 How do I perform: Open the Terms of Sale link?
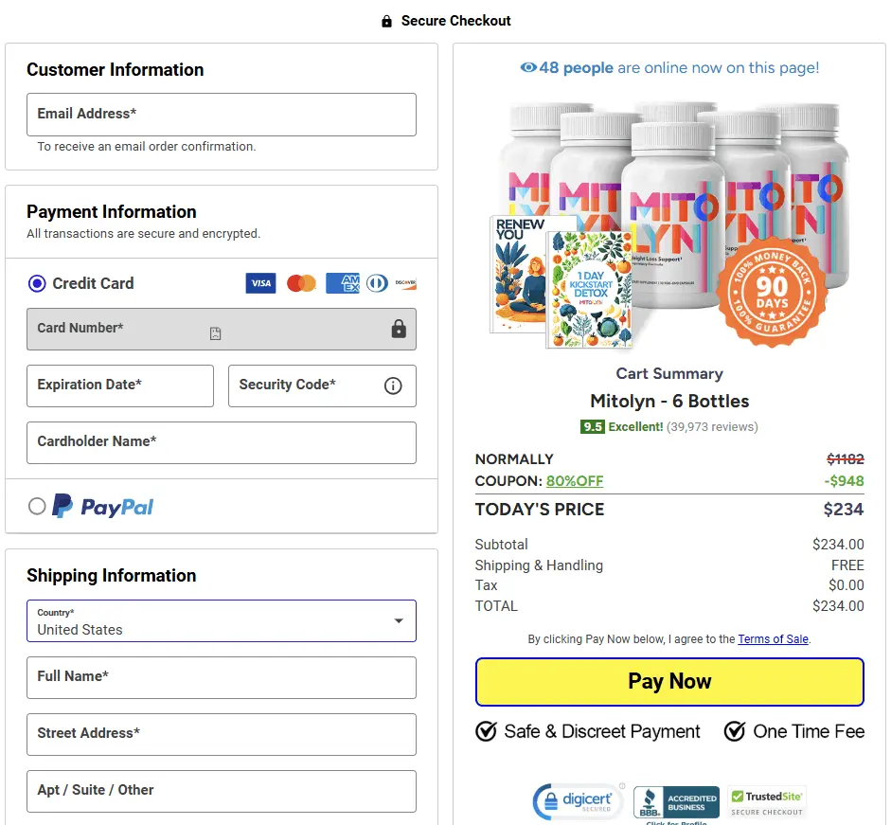pos(773,639)
